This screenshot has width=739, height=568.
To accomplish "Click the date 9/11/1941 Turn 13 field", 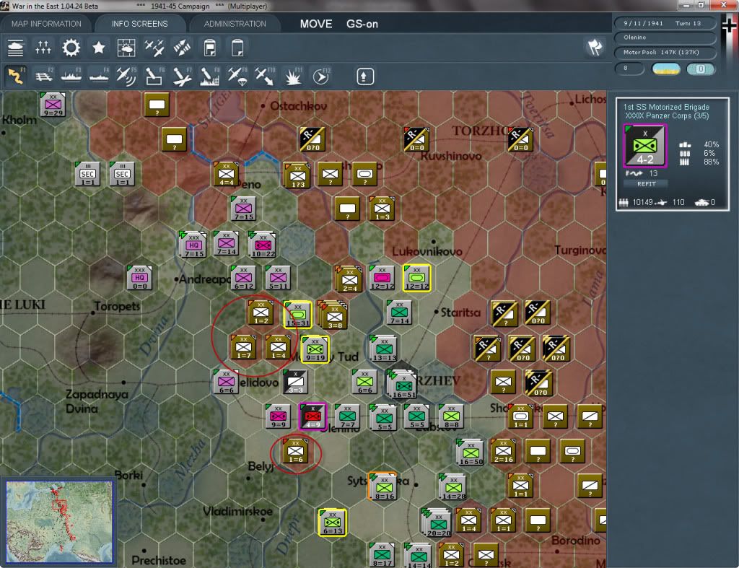I will [665, 23].
